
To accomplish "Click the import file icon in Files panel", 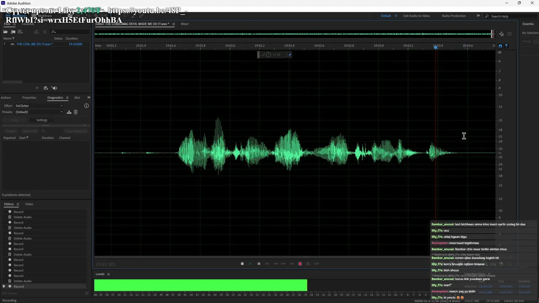I will (13, 32).
